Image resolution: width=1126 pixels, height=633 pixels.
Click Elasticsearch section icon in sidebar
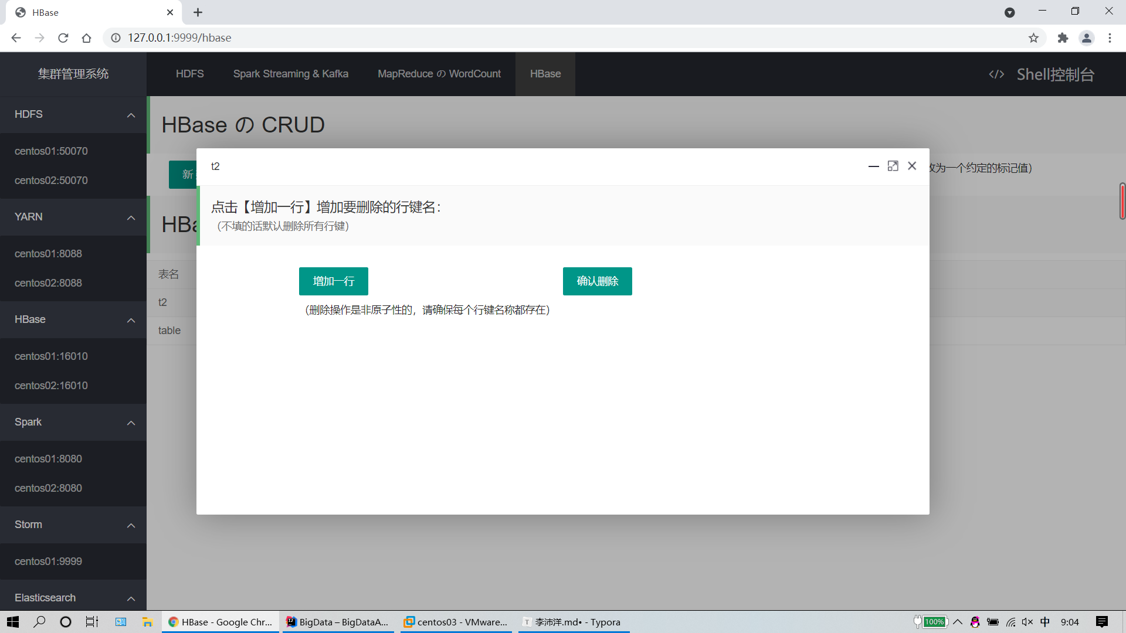click(131, 598)
